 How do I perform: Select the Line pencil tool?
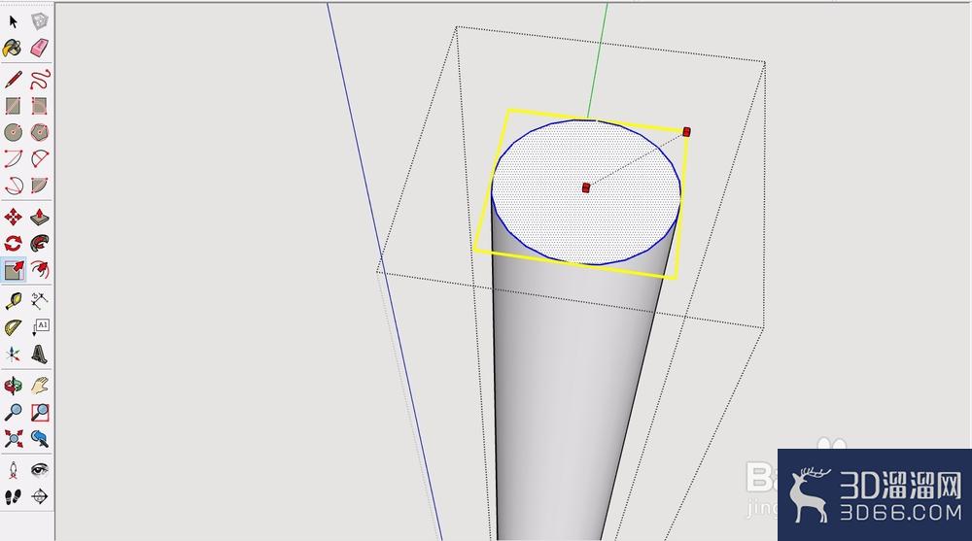point(13,80)
